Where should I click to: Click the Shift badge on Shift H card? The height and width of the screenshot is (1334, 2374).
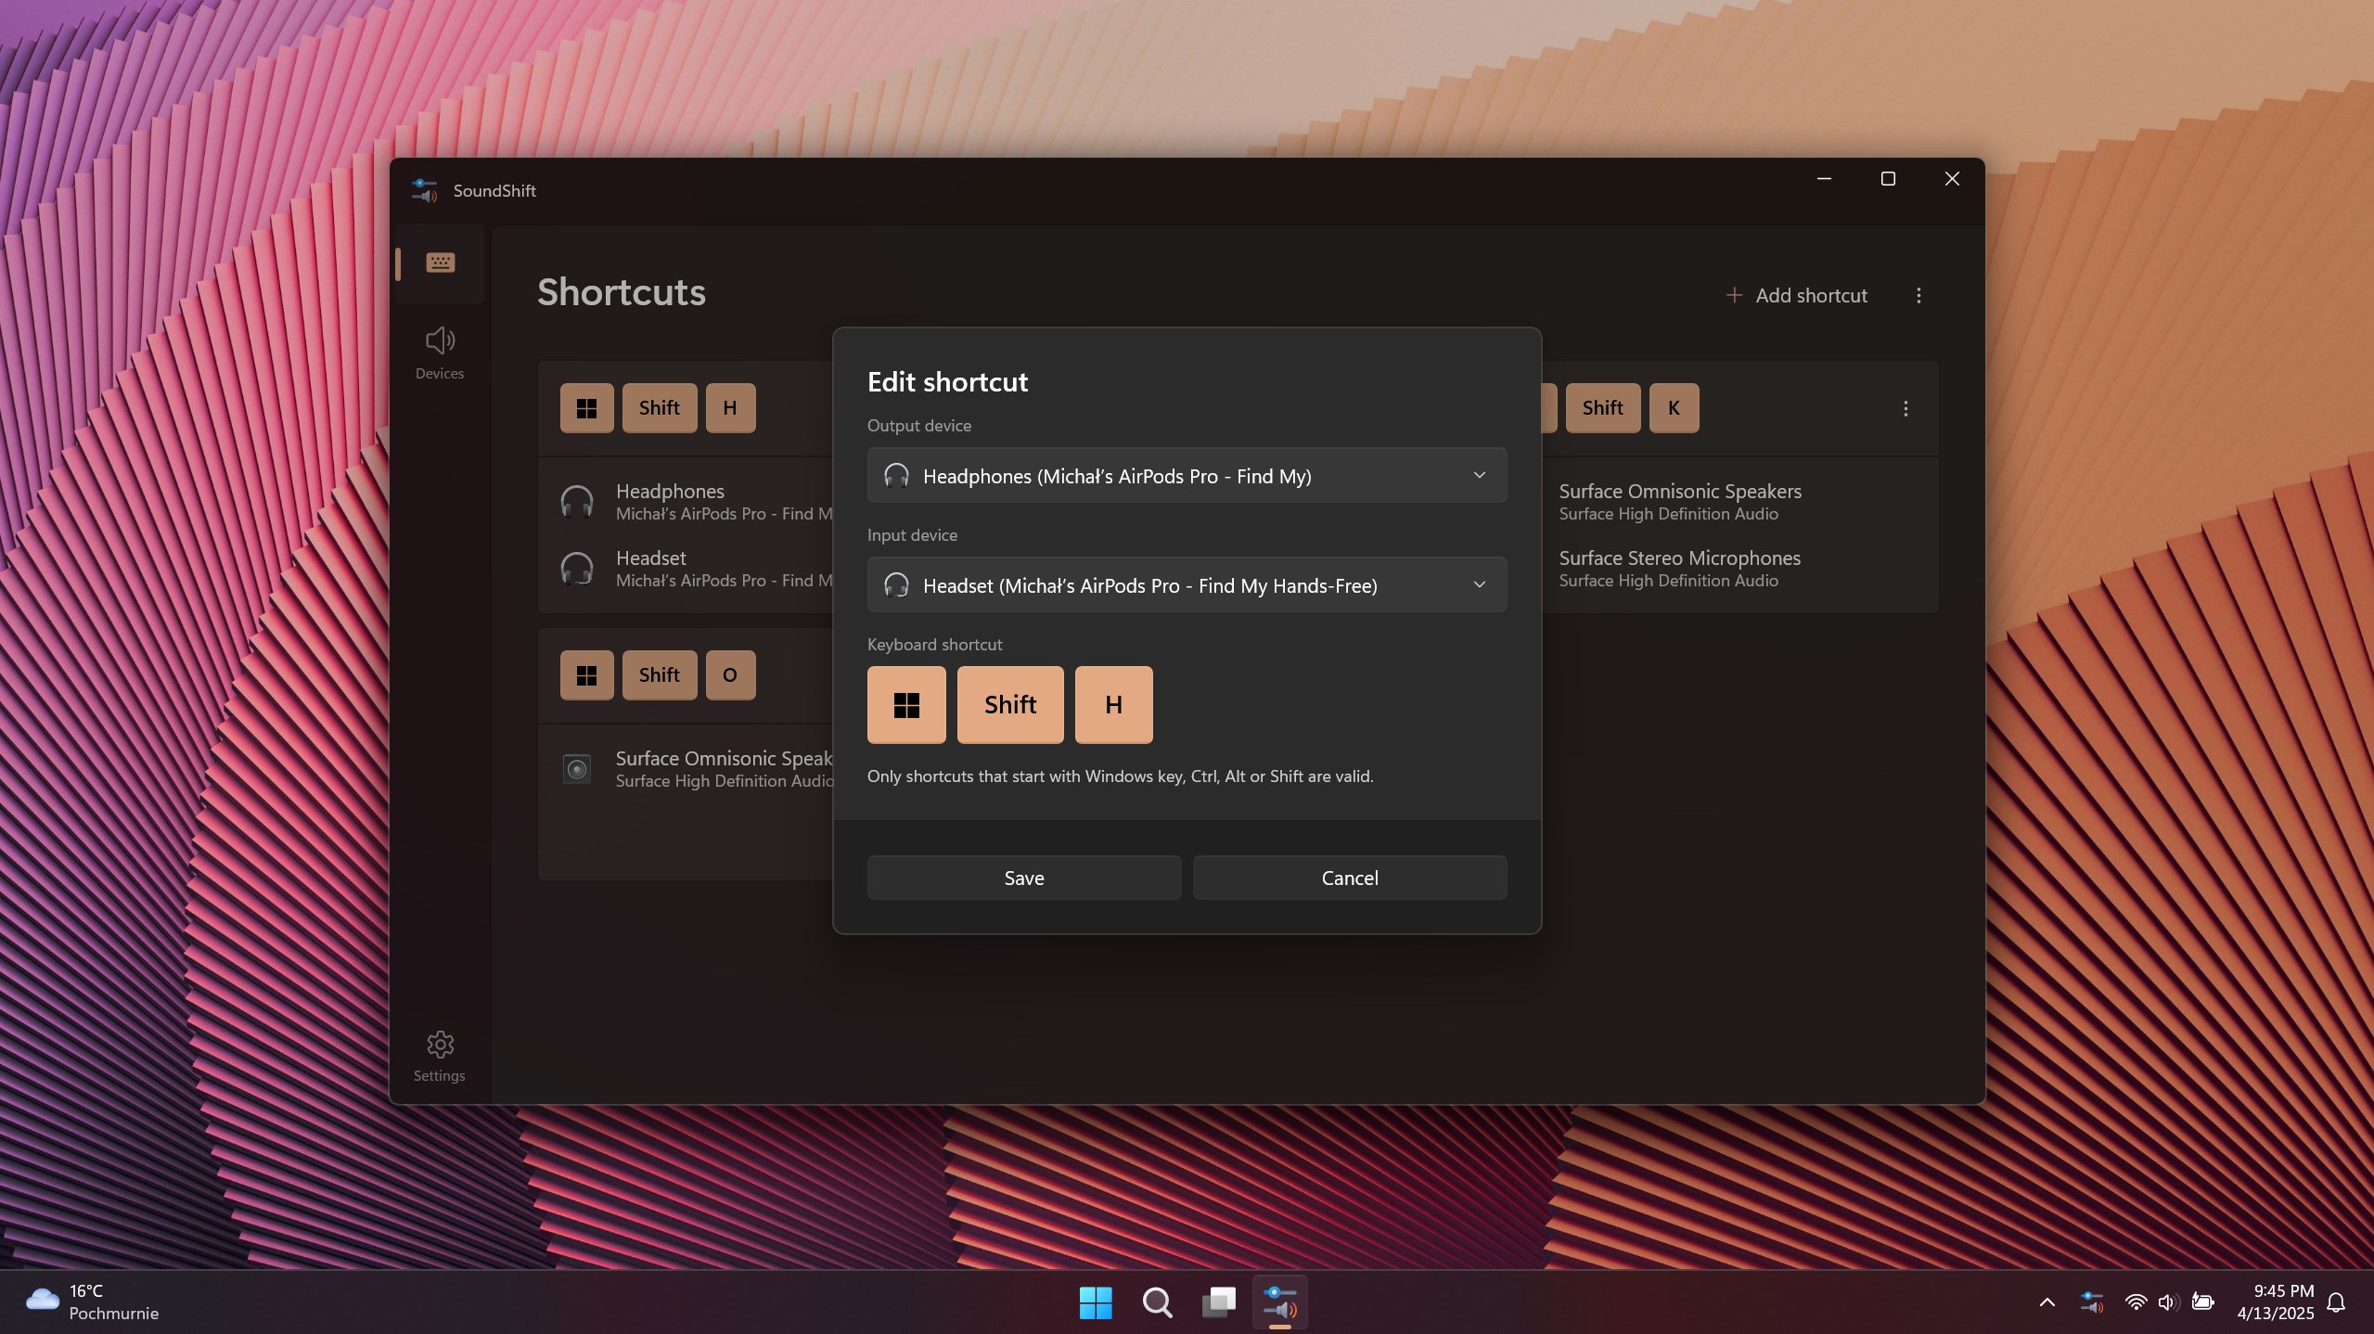[x=660, y=408]
